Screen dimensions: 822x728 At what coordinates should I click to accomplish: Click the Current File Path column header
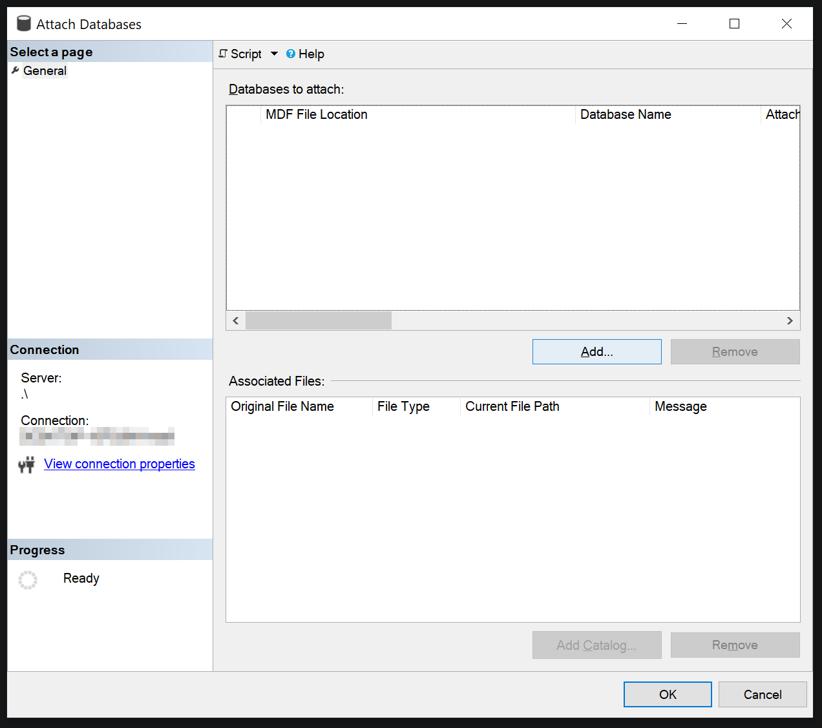click(512, 406)
